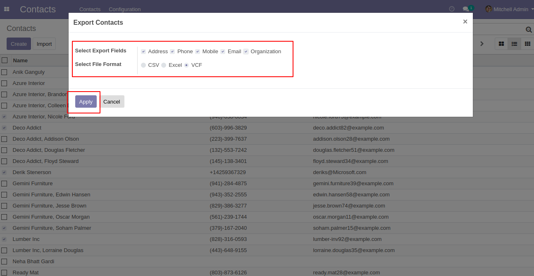
Task: Toggle the Organization export field
Action: [246, 52]
